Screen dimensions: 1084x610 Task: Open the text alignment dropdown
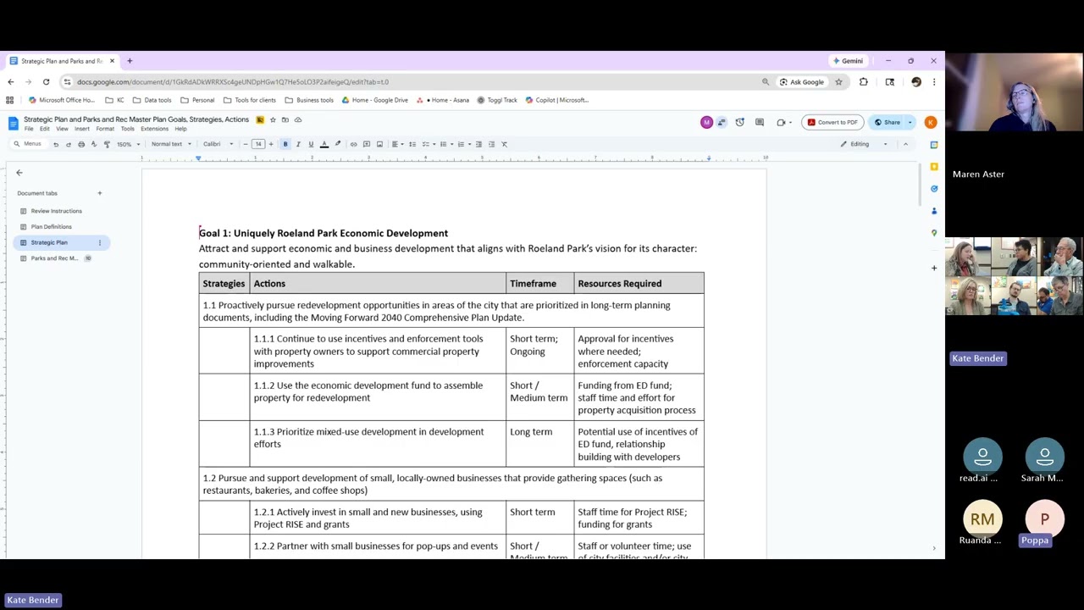pos(396,144)
